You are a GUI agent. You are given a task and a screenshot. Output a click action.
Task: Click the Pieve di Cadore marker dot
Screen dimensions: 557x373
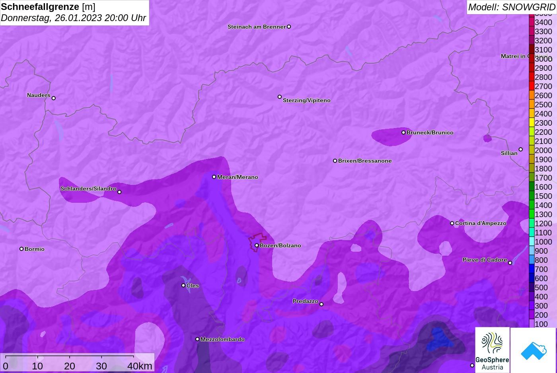point(510,263)
